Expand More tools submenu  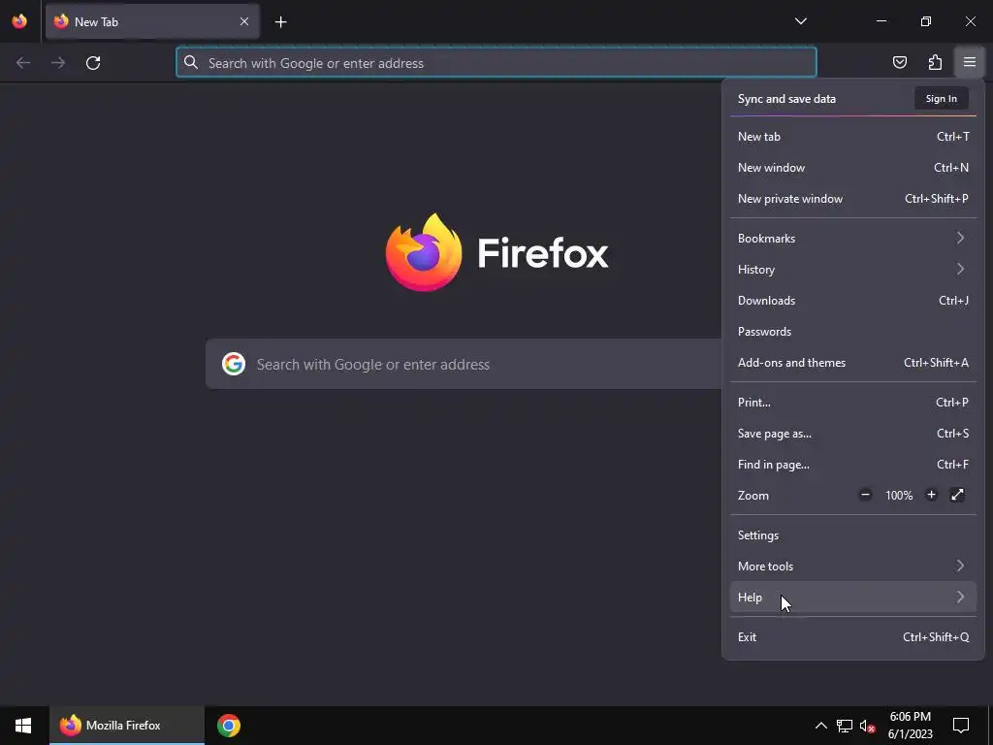point(853,567)
